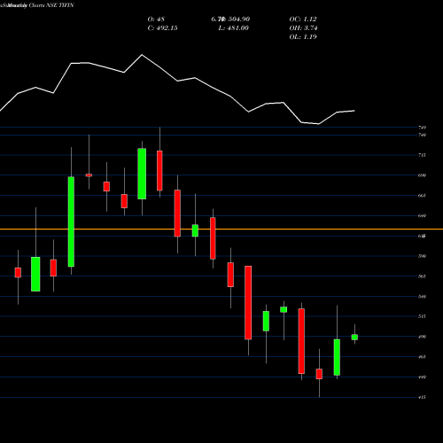The image size is (443, 443).
Task: Click the 440 price axis label
Action: 422,377
